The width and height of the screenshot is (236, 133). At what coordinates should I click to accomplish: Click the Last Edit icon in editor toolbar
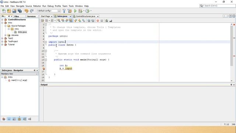(x=42, y=21)
